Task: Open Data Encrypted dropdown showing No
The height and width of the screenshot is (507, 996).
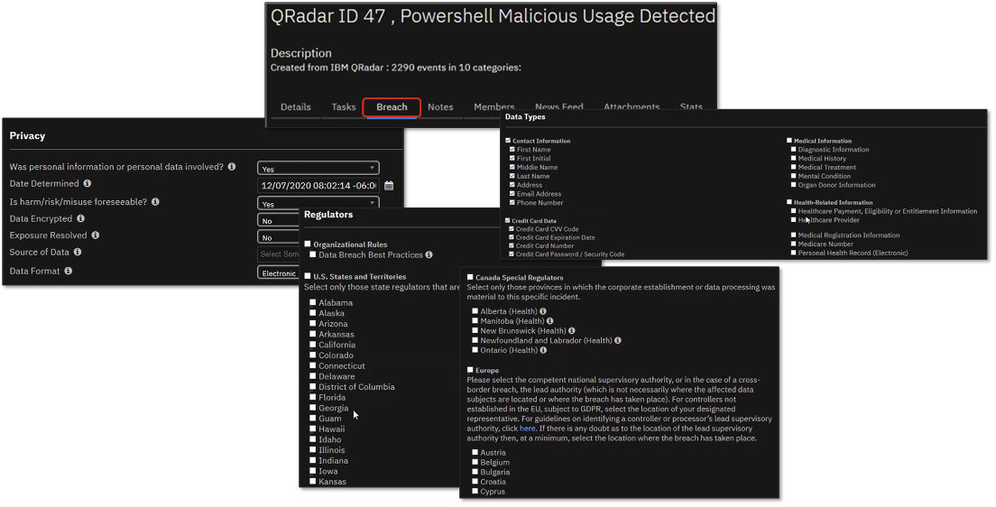Action: pyautogui.click(x=278, y=220)
